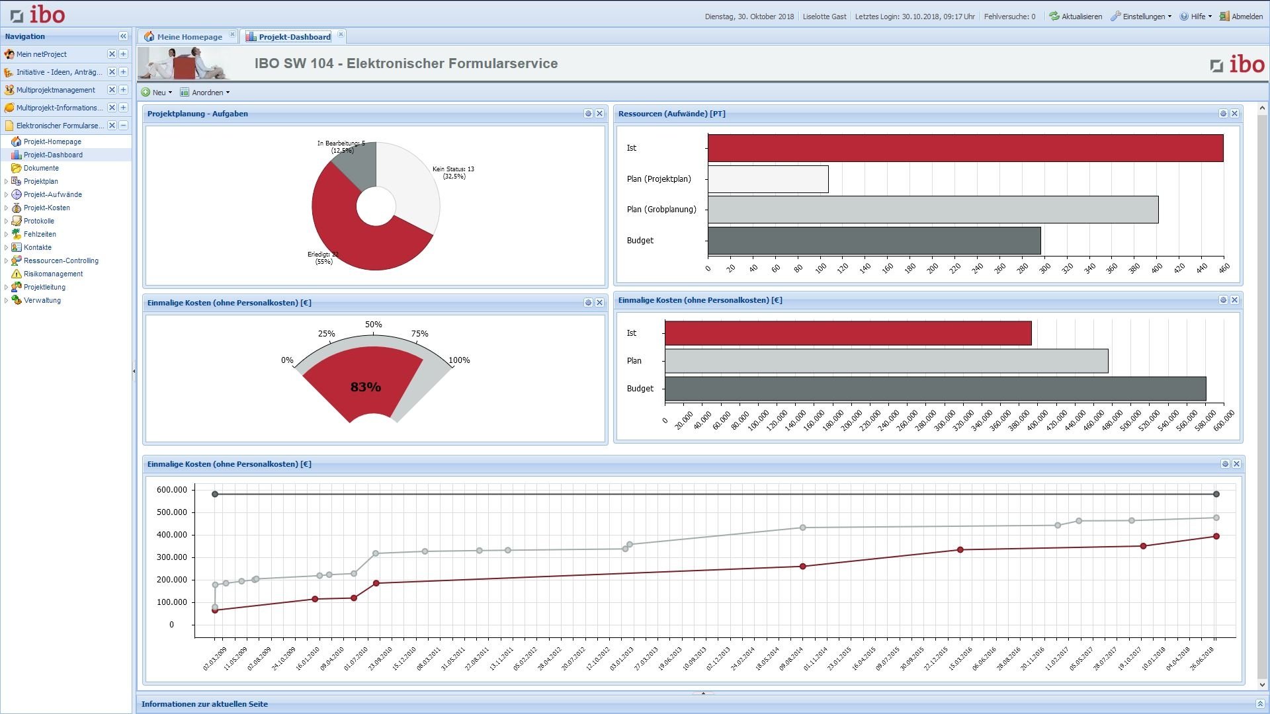Click the Aktualisieren refresh icon

[x=1054, y=16]
